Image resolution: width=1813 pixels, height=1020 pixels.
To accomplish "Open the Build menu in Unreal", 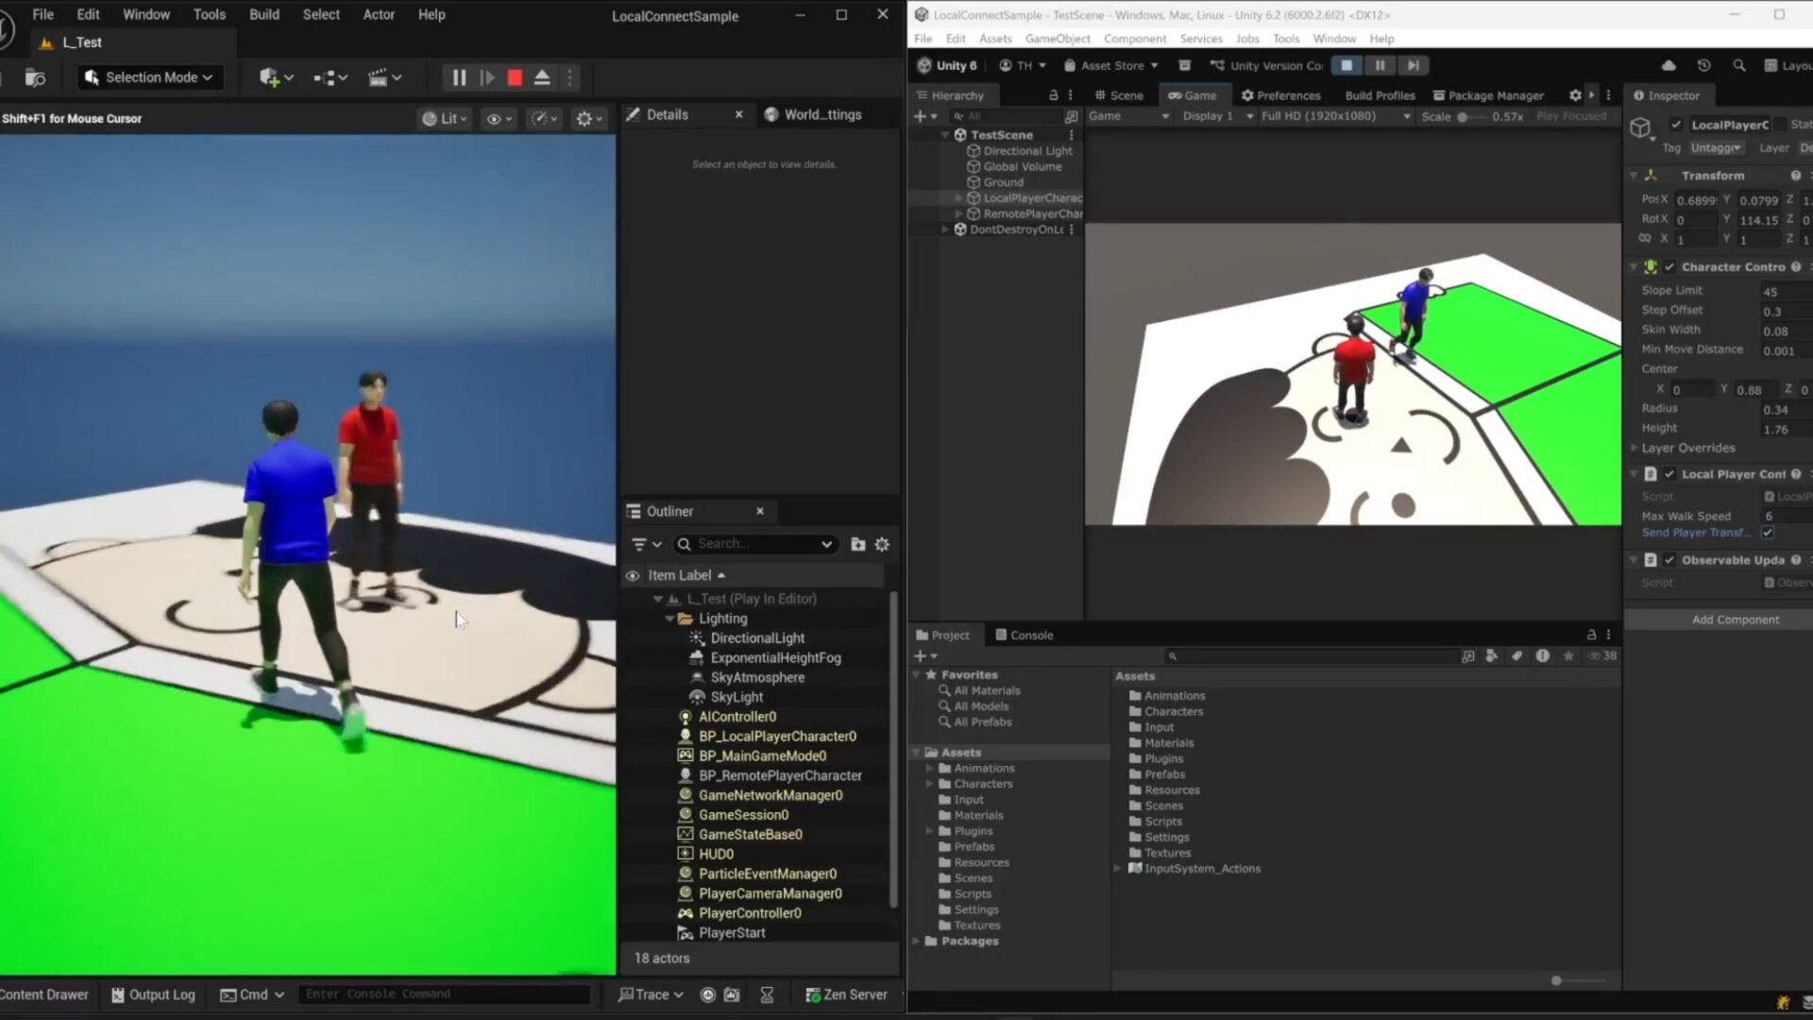I will [x=263, y=14].
